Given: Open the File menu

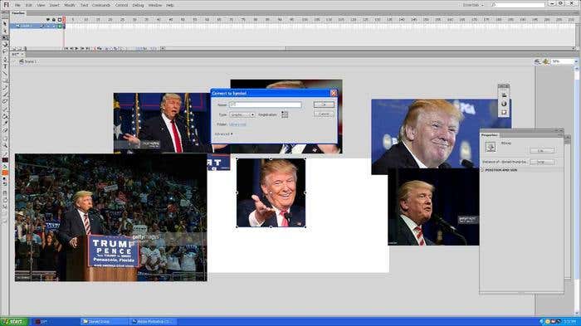Looking at the screenshot, I should tap(17, 5).
